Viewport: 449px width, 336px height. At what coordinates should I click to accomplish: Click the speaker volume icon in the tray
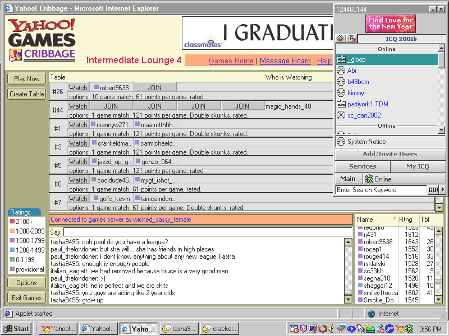point(331,329)
